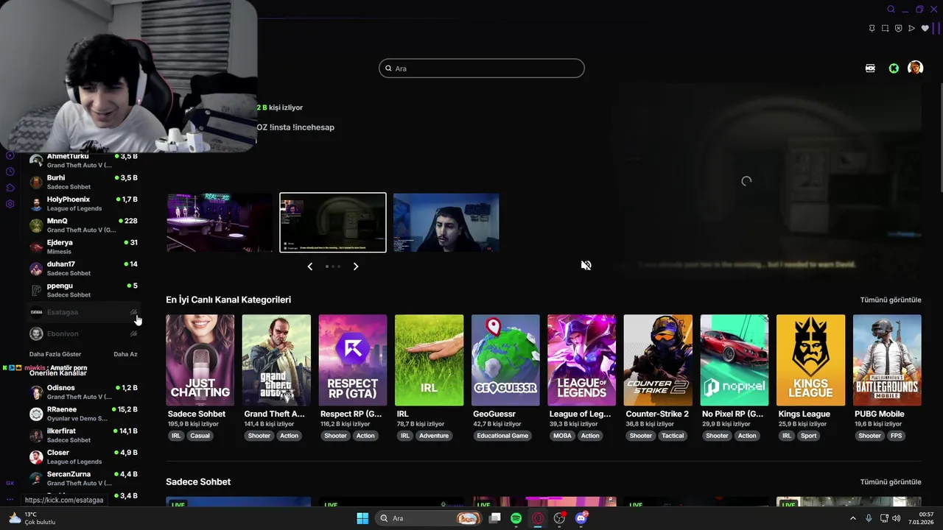Open Grand Theft Auto category card
The image size is (943, 530).
[276, 360]
